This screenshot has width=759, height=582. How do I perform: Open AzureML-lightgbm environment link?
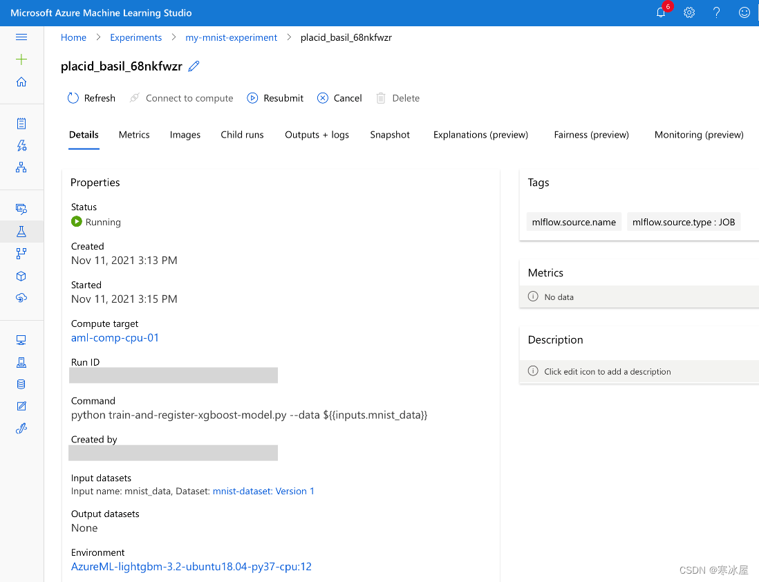(x=191, y=567)
